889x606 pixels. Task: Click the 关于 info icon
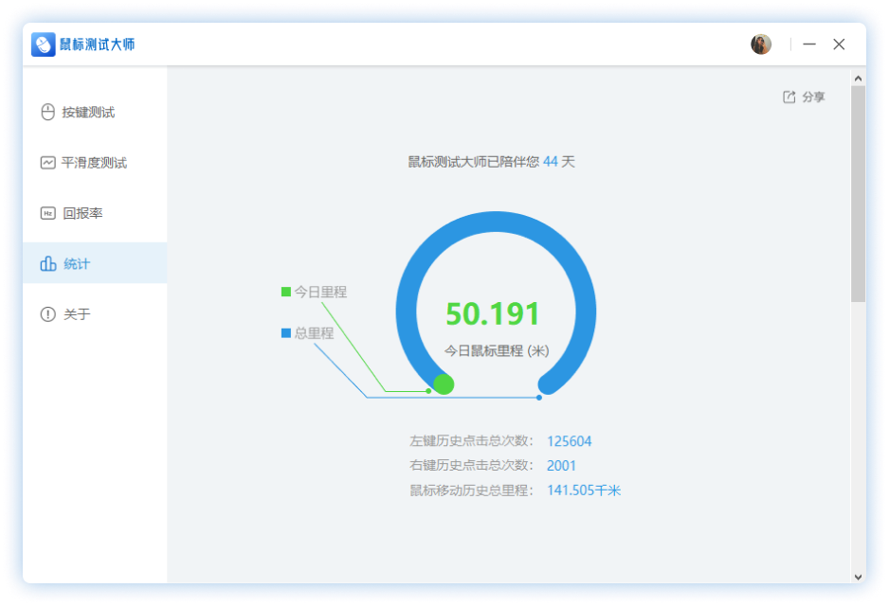pyautogui.click(x=48, y=313)
